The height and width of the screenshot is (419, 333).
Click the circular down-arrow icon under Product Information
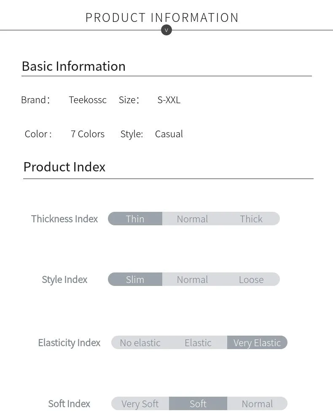click(x=166, y=30)
